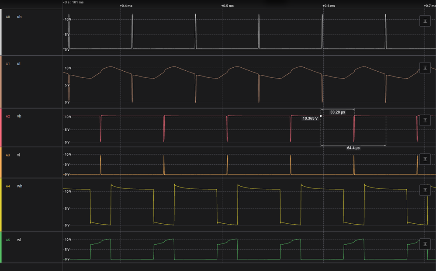This screenshot has width=436, height=271.
Task: Click the +0.6 ms time marker
Action: tap(329, 6)
